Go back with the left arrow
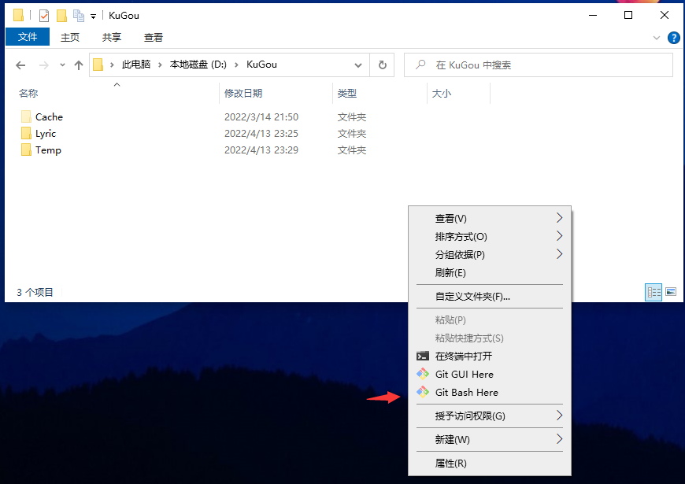The width and height of the screenshot is (685, 484). pos(20,65)
